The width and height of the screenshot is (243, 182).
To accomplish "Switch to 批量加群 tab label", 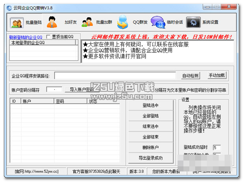I will [x=104, y=22].
